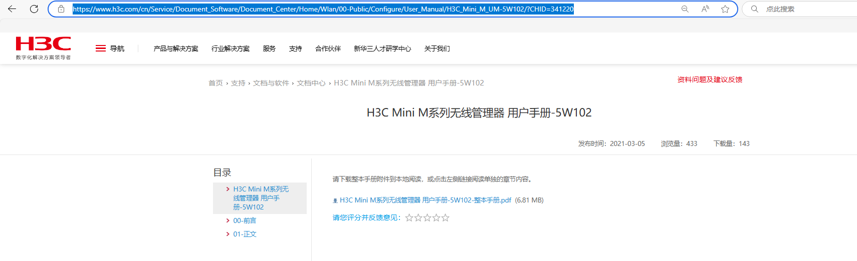Viewport: 857px width, 261px height.
Task: Rate two stars in feedback
Action: [418, 218]
